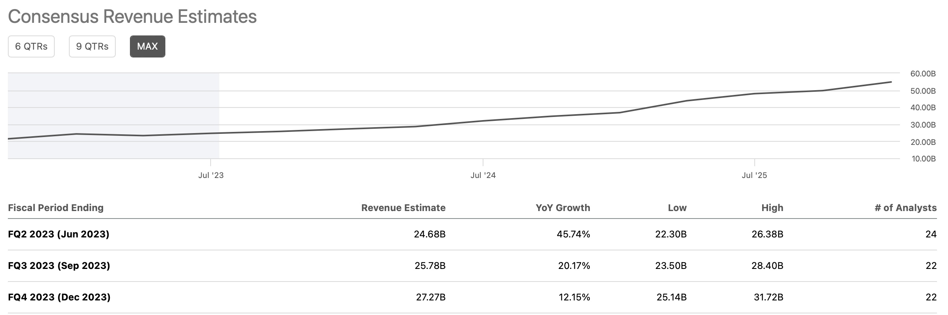Click the Jul '24 axis marker

483,175
